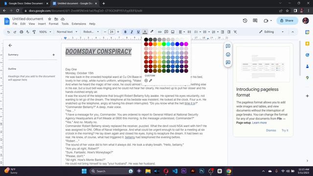This screenshot has height=176, width=313.
Task: Open the 100% zoom dropdown
Action: pyautogui.click(x=45, y=32)
